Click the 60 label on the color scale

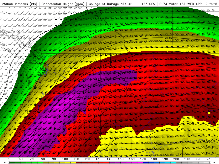(x=21, y=159)
